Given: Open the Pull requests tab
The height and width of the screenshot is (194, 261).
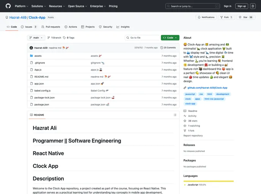Looking at the screenshot, I should 51,27.
